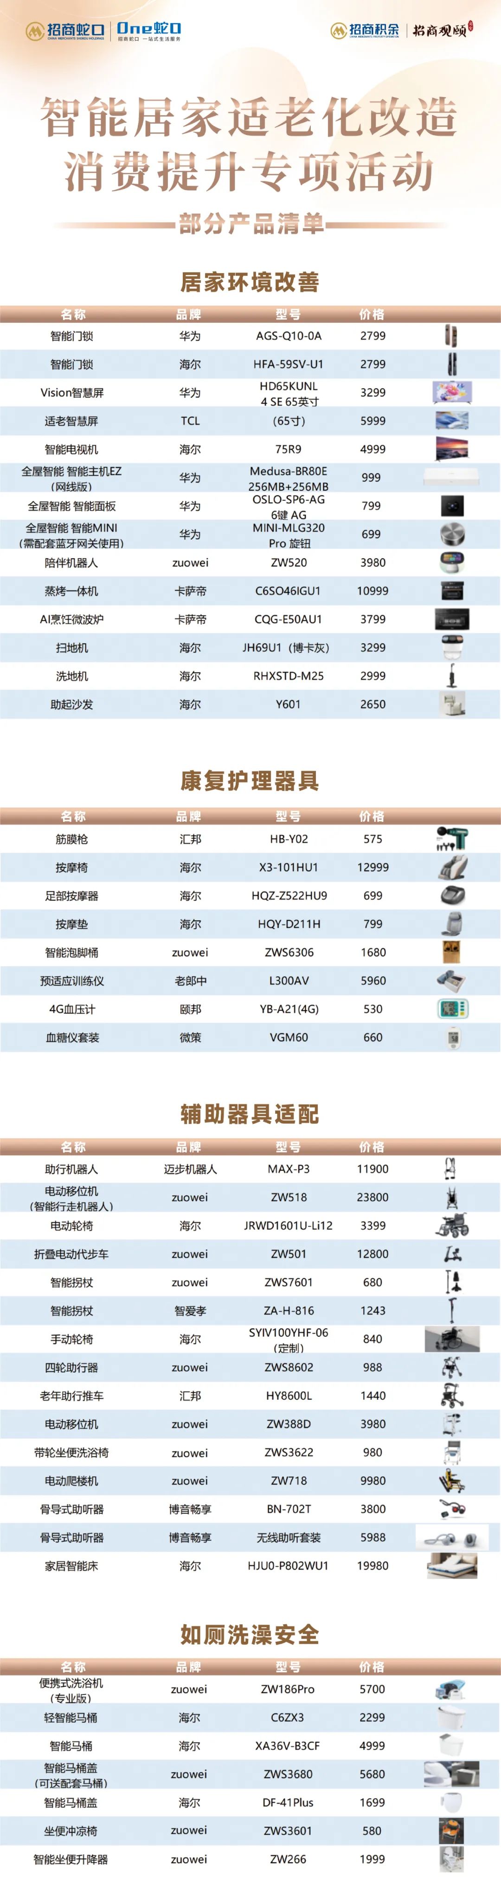Screen dimensions: 501x1882
Task: Click the Vision智慧屏 product photo
Action: (x=452, y=392)
